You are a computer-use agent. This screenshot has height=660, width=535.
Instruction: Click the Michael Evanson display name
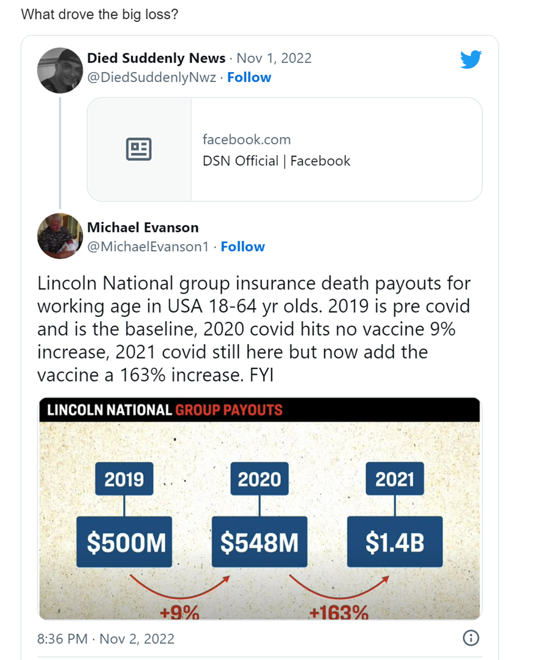point(143,228)
